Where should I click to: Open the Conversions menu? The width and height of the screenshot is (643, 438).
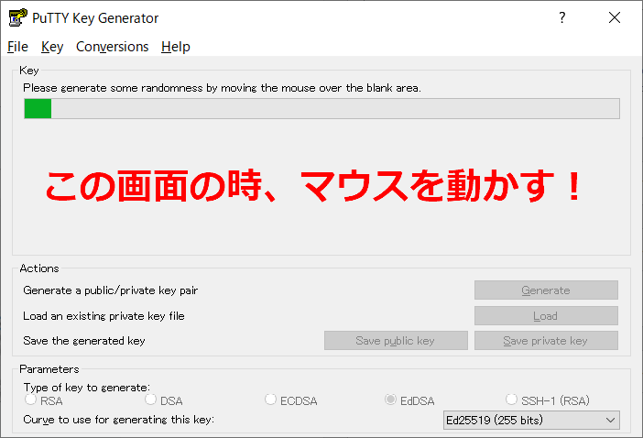(113, 47)
